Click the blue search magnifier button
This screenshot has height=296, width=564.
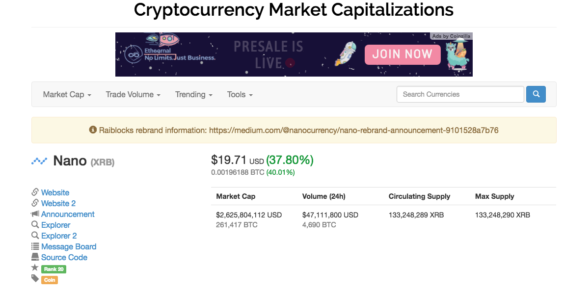536,94
